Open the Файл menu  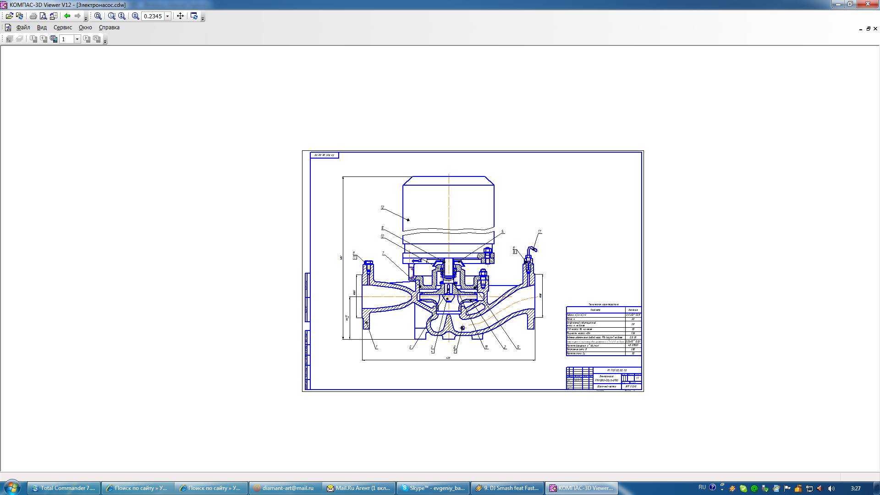[x=23, y=27]
